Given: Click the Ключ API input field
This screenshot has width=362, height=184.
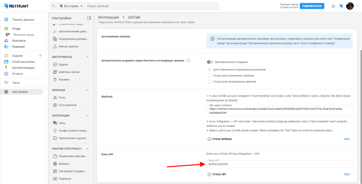Looking at the screenshot, I should tap(279, 164).
